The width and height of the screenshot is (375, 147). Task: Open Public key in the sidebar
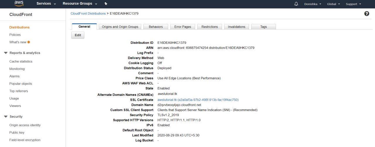17,133
